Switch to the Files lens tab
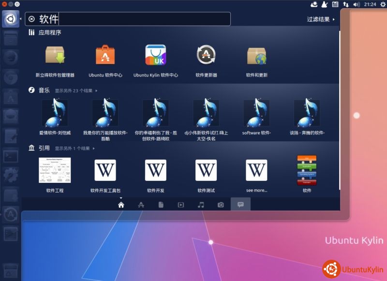The height and width of the screenshot is (281, 387). pos(161,205)
